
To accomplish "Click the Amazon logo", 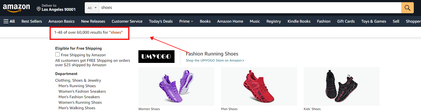I will point(16,8).
